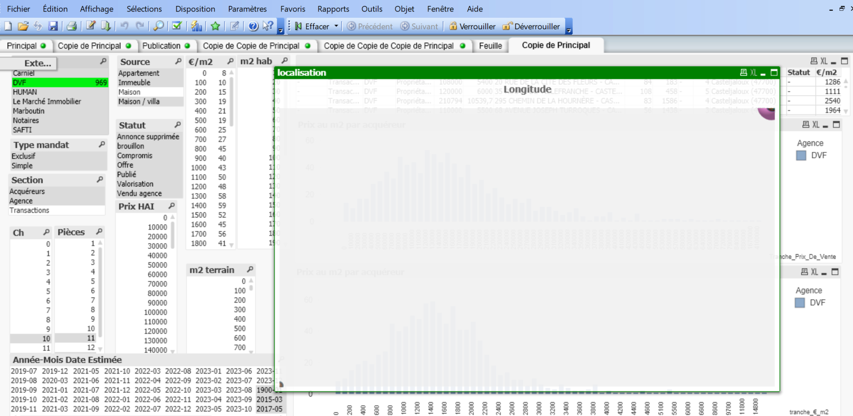
Task: Click the Verrouiller button
Action: [x=472, y=26]
